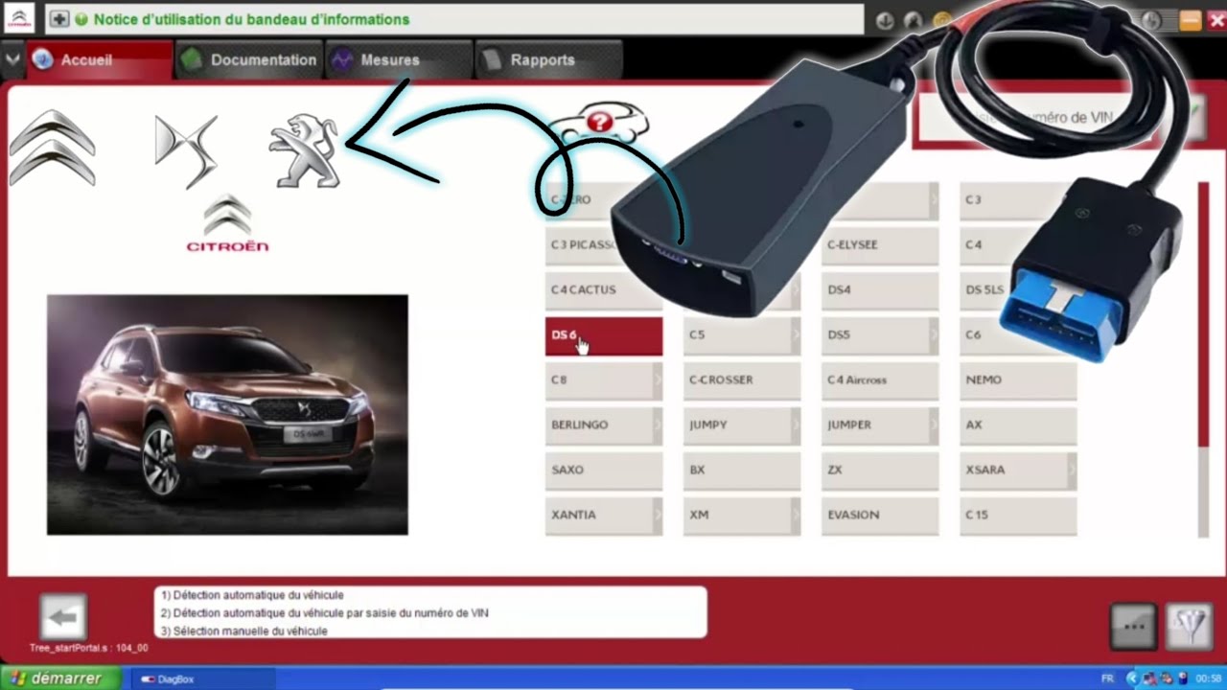Open the chevron dropdown left of Accueil tab
Screen dimensions: 1227x690
(12, 59)
